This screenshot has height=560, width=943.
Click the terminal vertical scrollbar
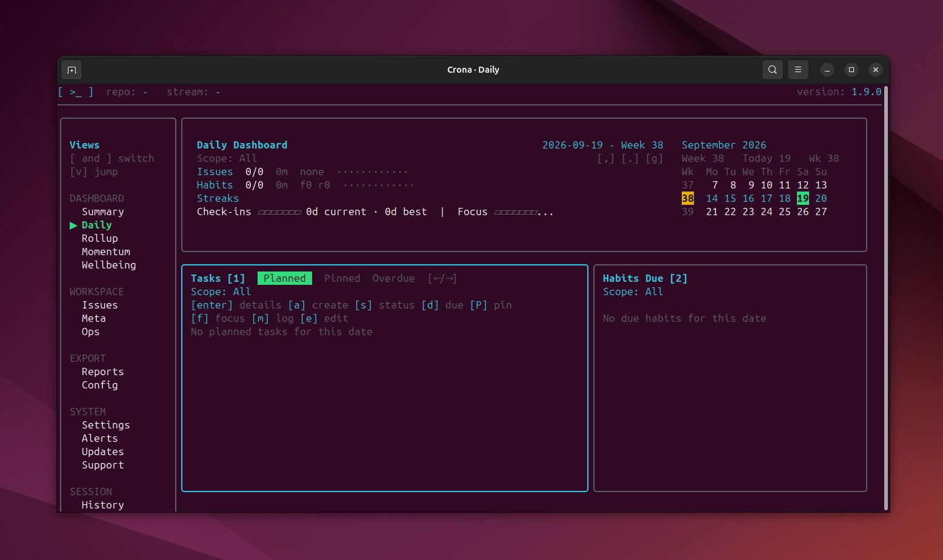tap(886, 298)
